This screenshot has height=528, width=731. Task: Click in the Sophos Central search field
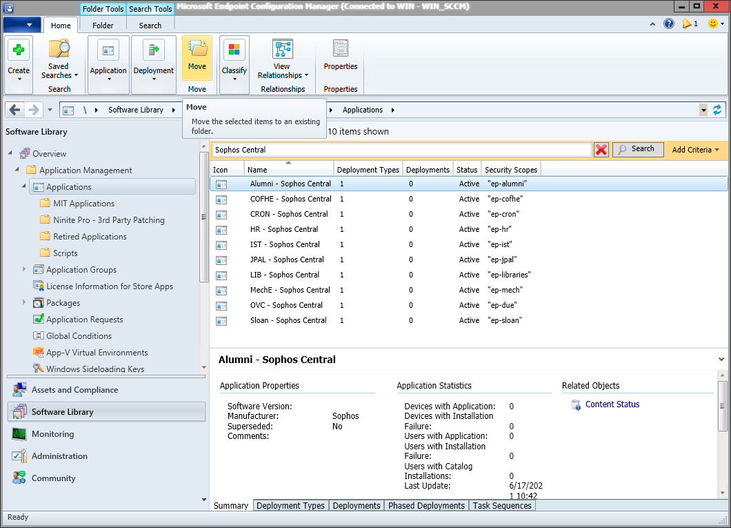click(x=402, y=150)
